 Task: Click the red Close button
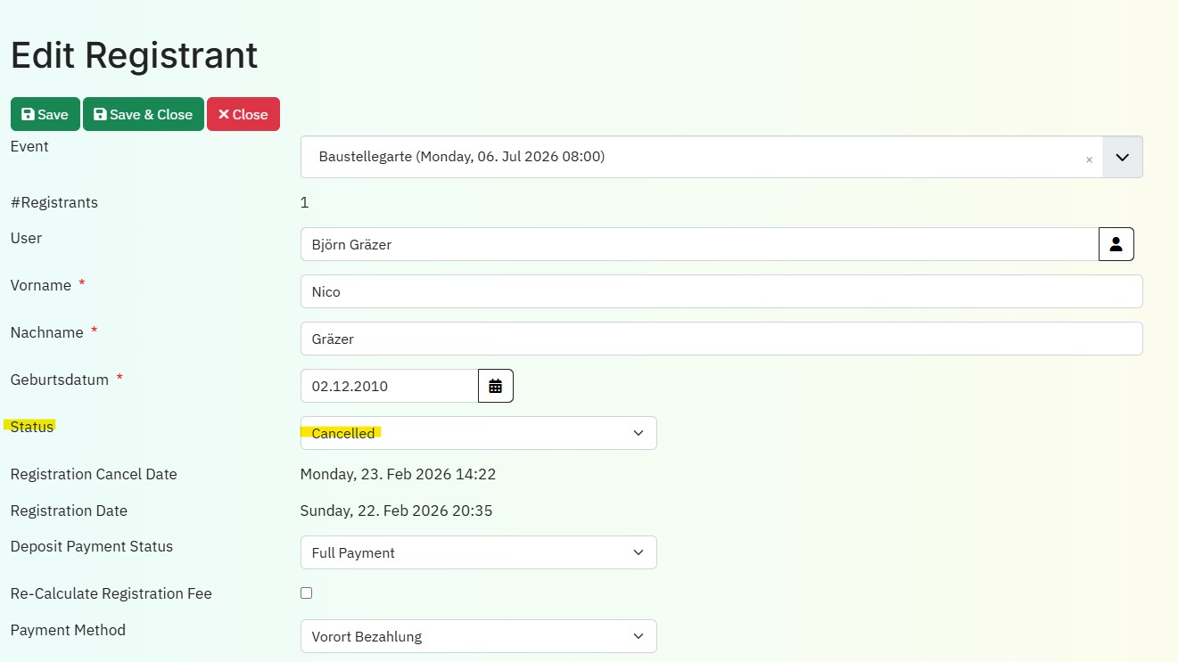click(243, 114)
